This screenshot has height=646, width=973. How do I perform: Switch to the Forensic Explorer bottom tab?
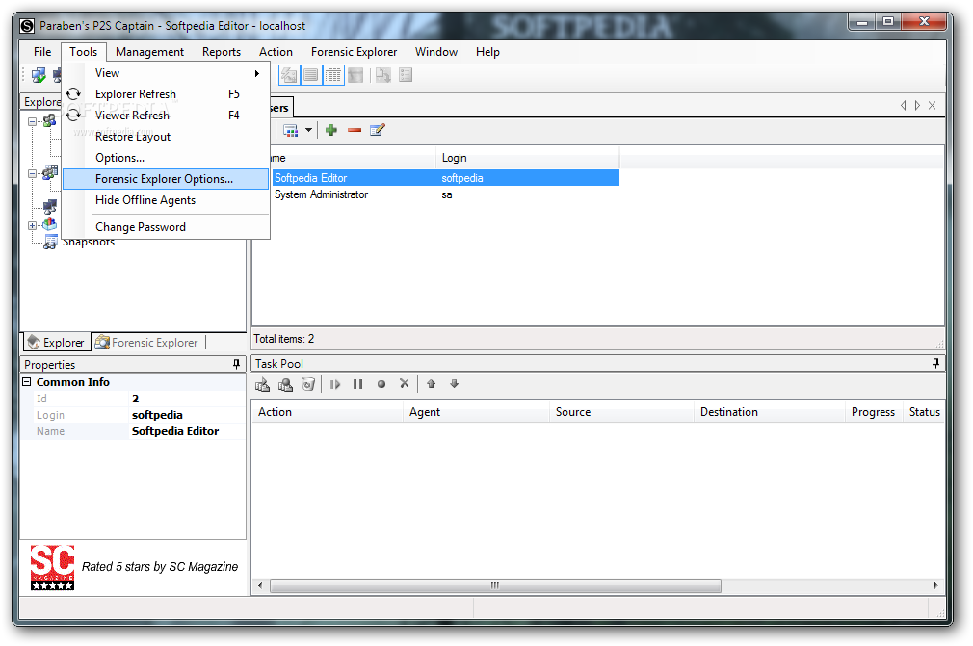tap(147, 343)
